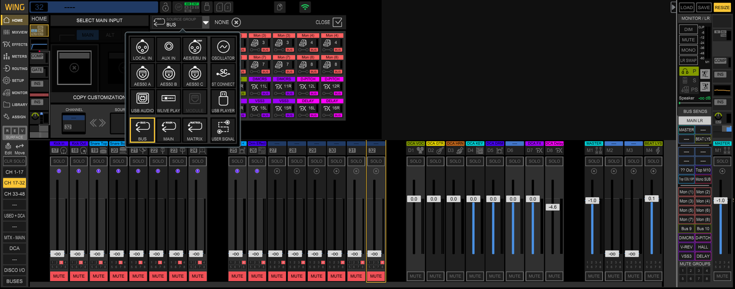Toggle monitor DIM button
735x289 pixels.
(688, 29)
